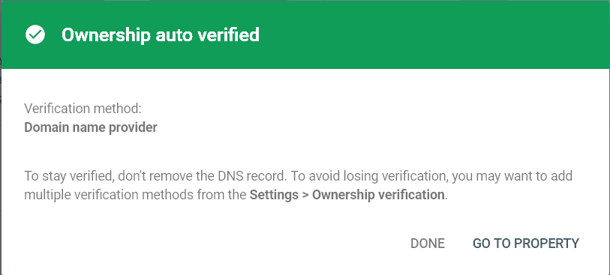Click the 'Domain name provider' text
The height and width of the screenshot is (275, 610).
point(91,127)
